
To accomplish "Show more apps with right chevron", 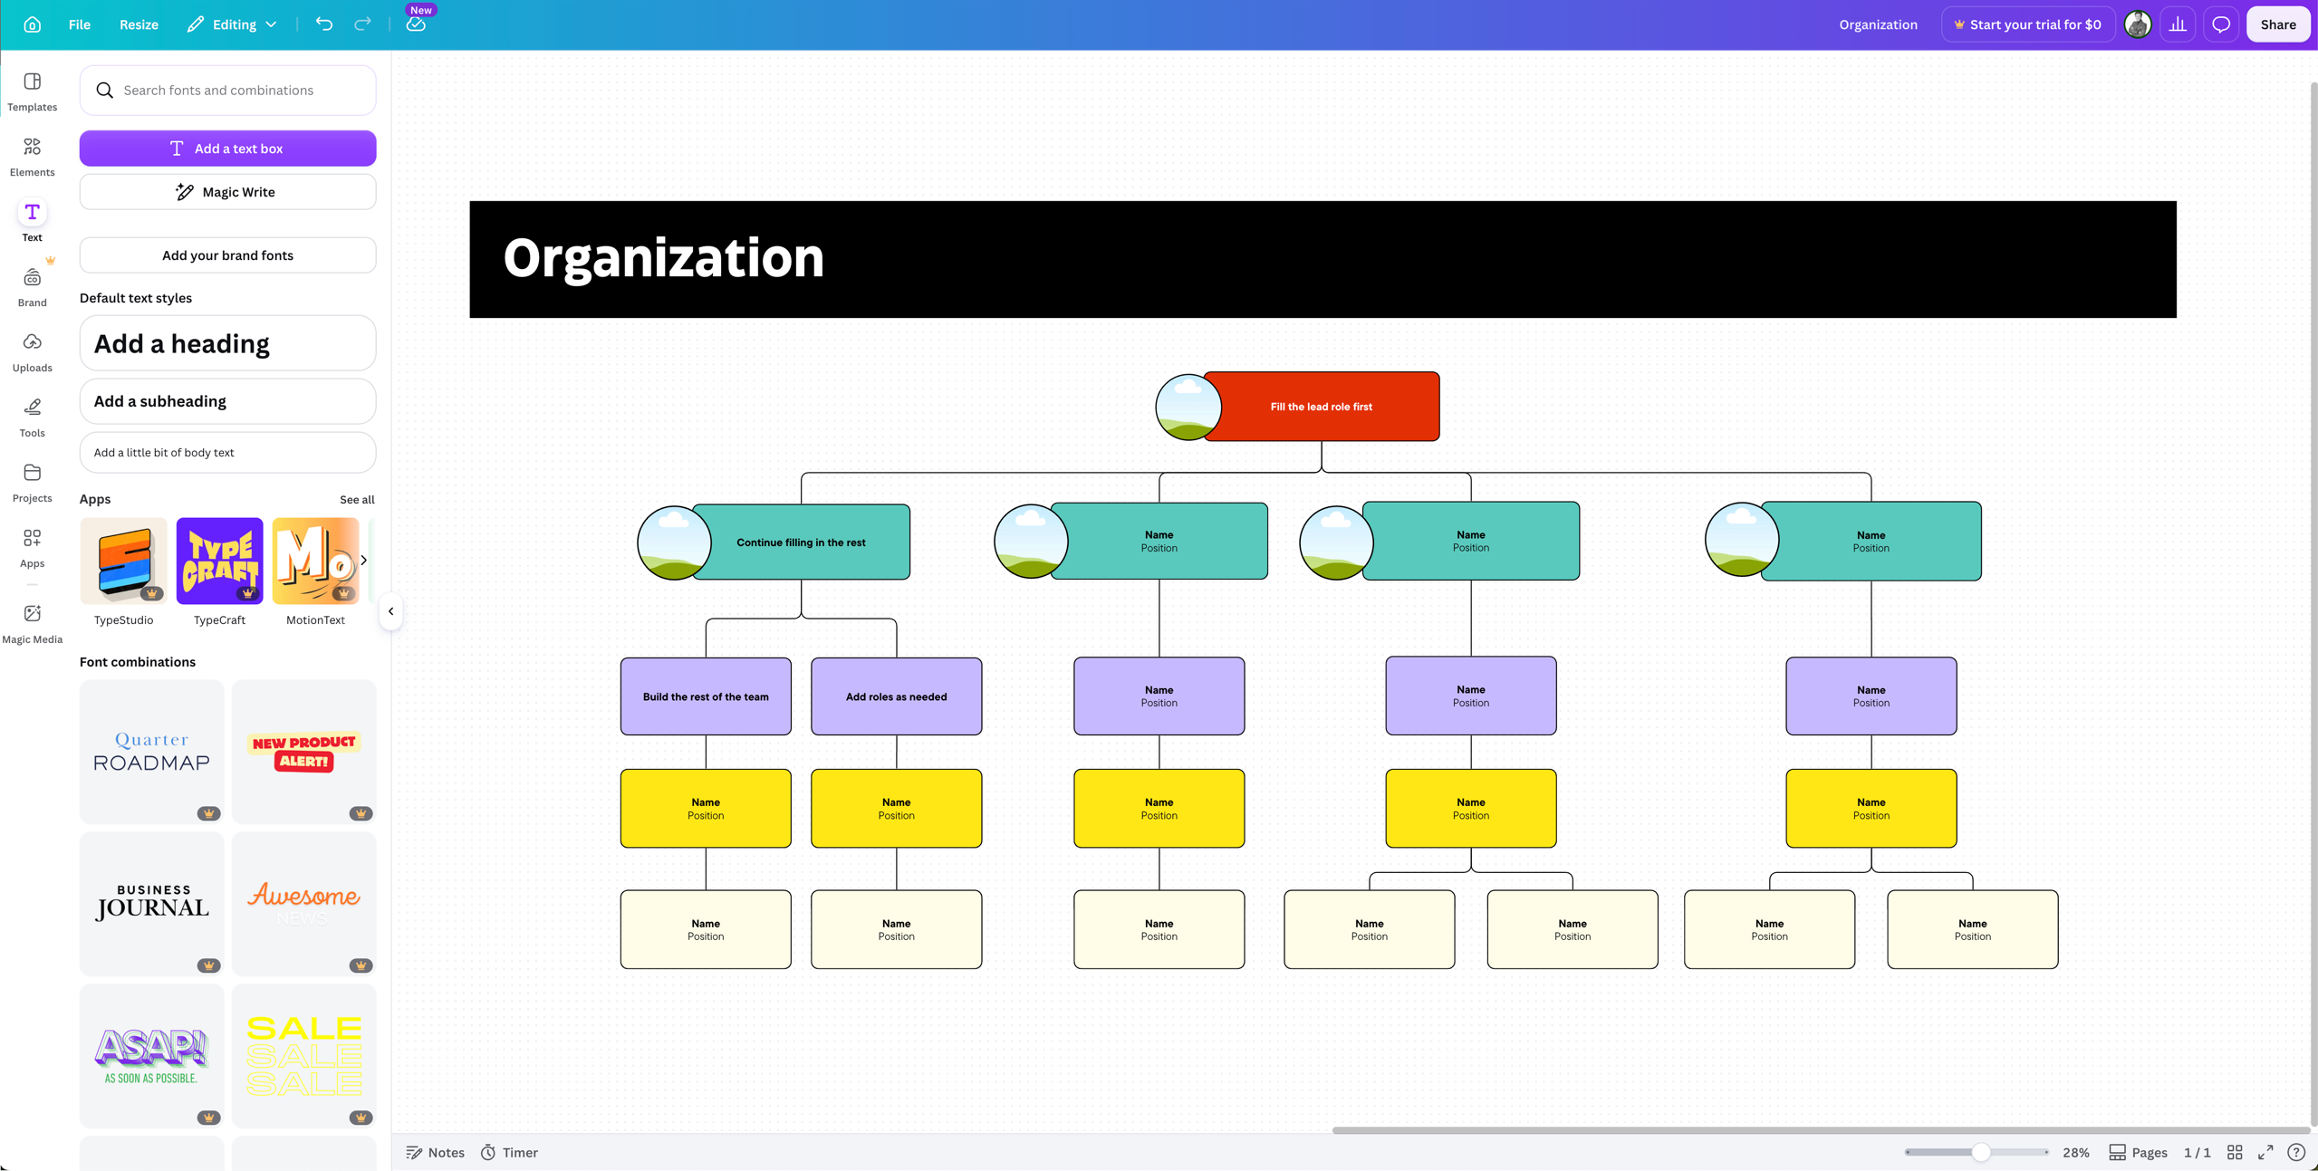I will pyautogui.click(x=364, y=561).
